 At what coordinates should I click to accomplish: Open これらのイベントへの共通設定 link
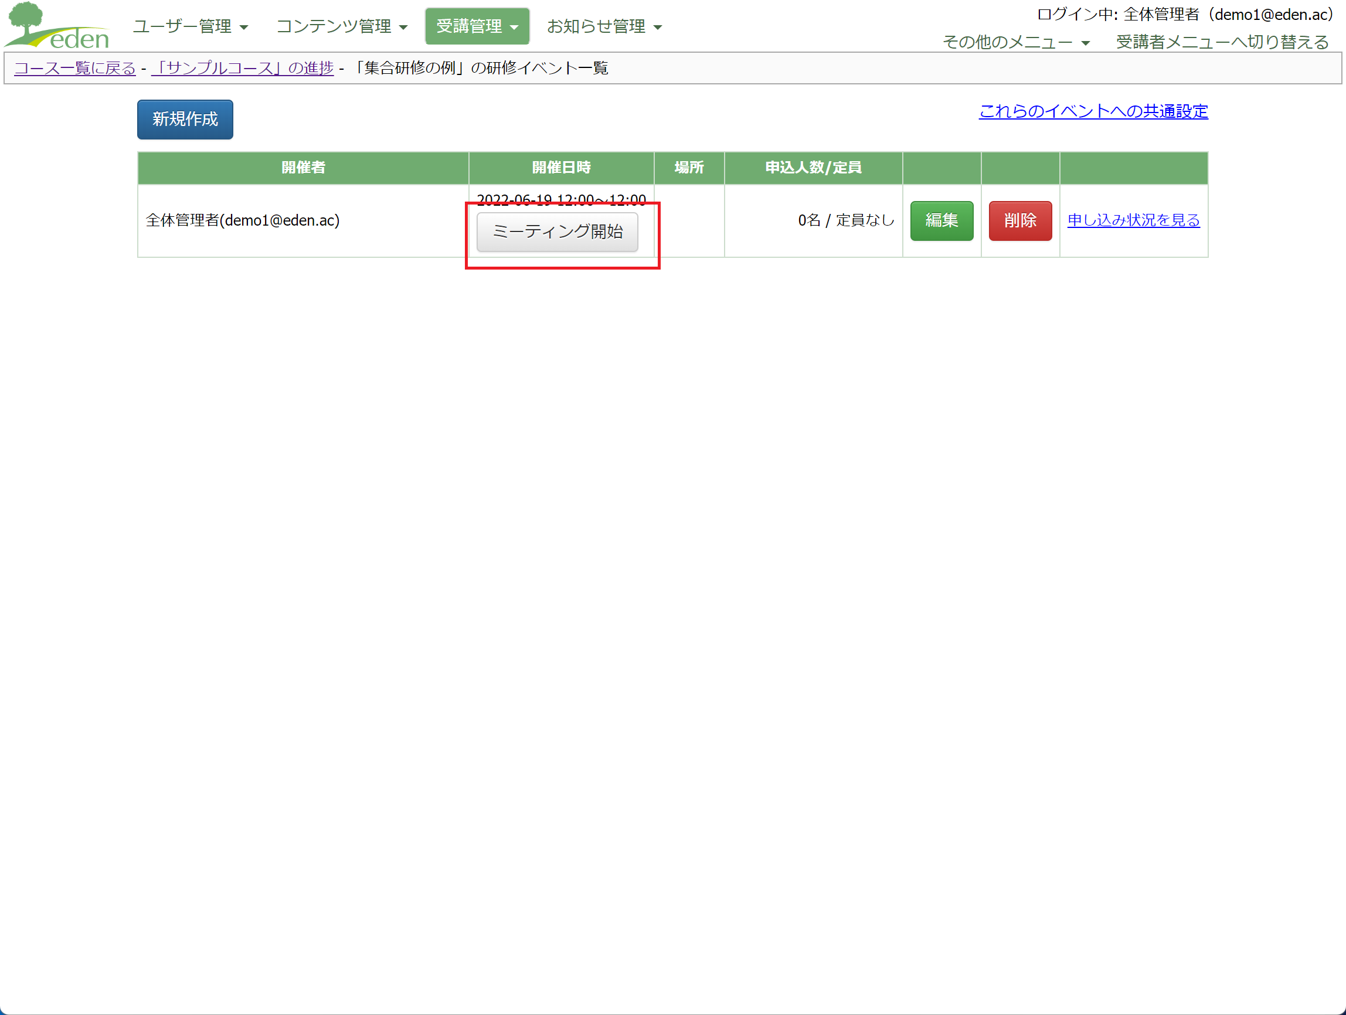point(1093,111)
